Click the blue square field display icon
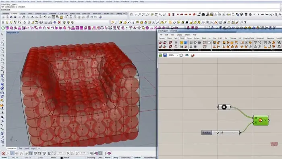282x159 pixels. [185, 43]
